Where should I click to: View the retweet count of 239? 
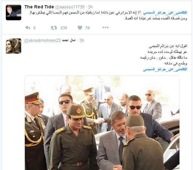pos(64,28)
